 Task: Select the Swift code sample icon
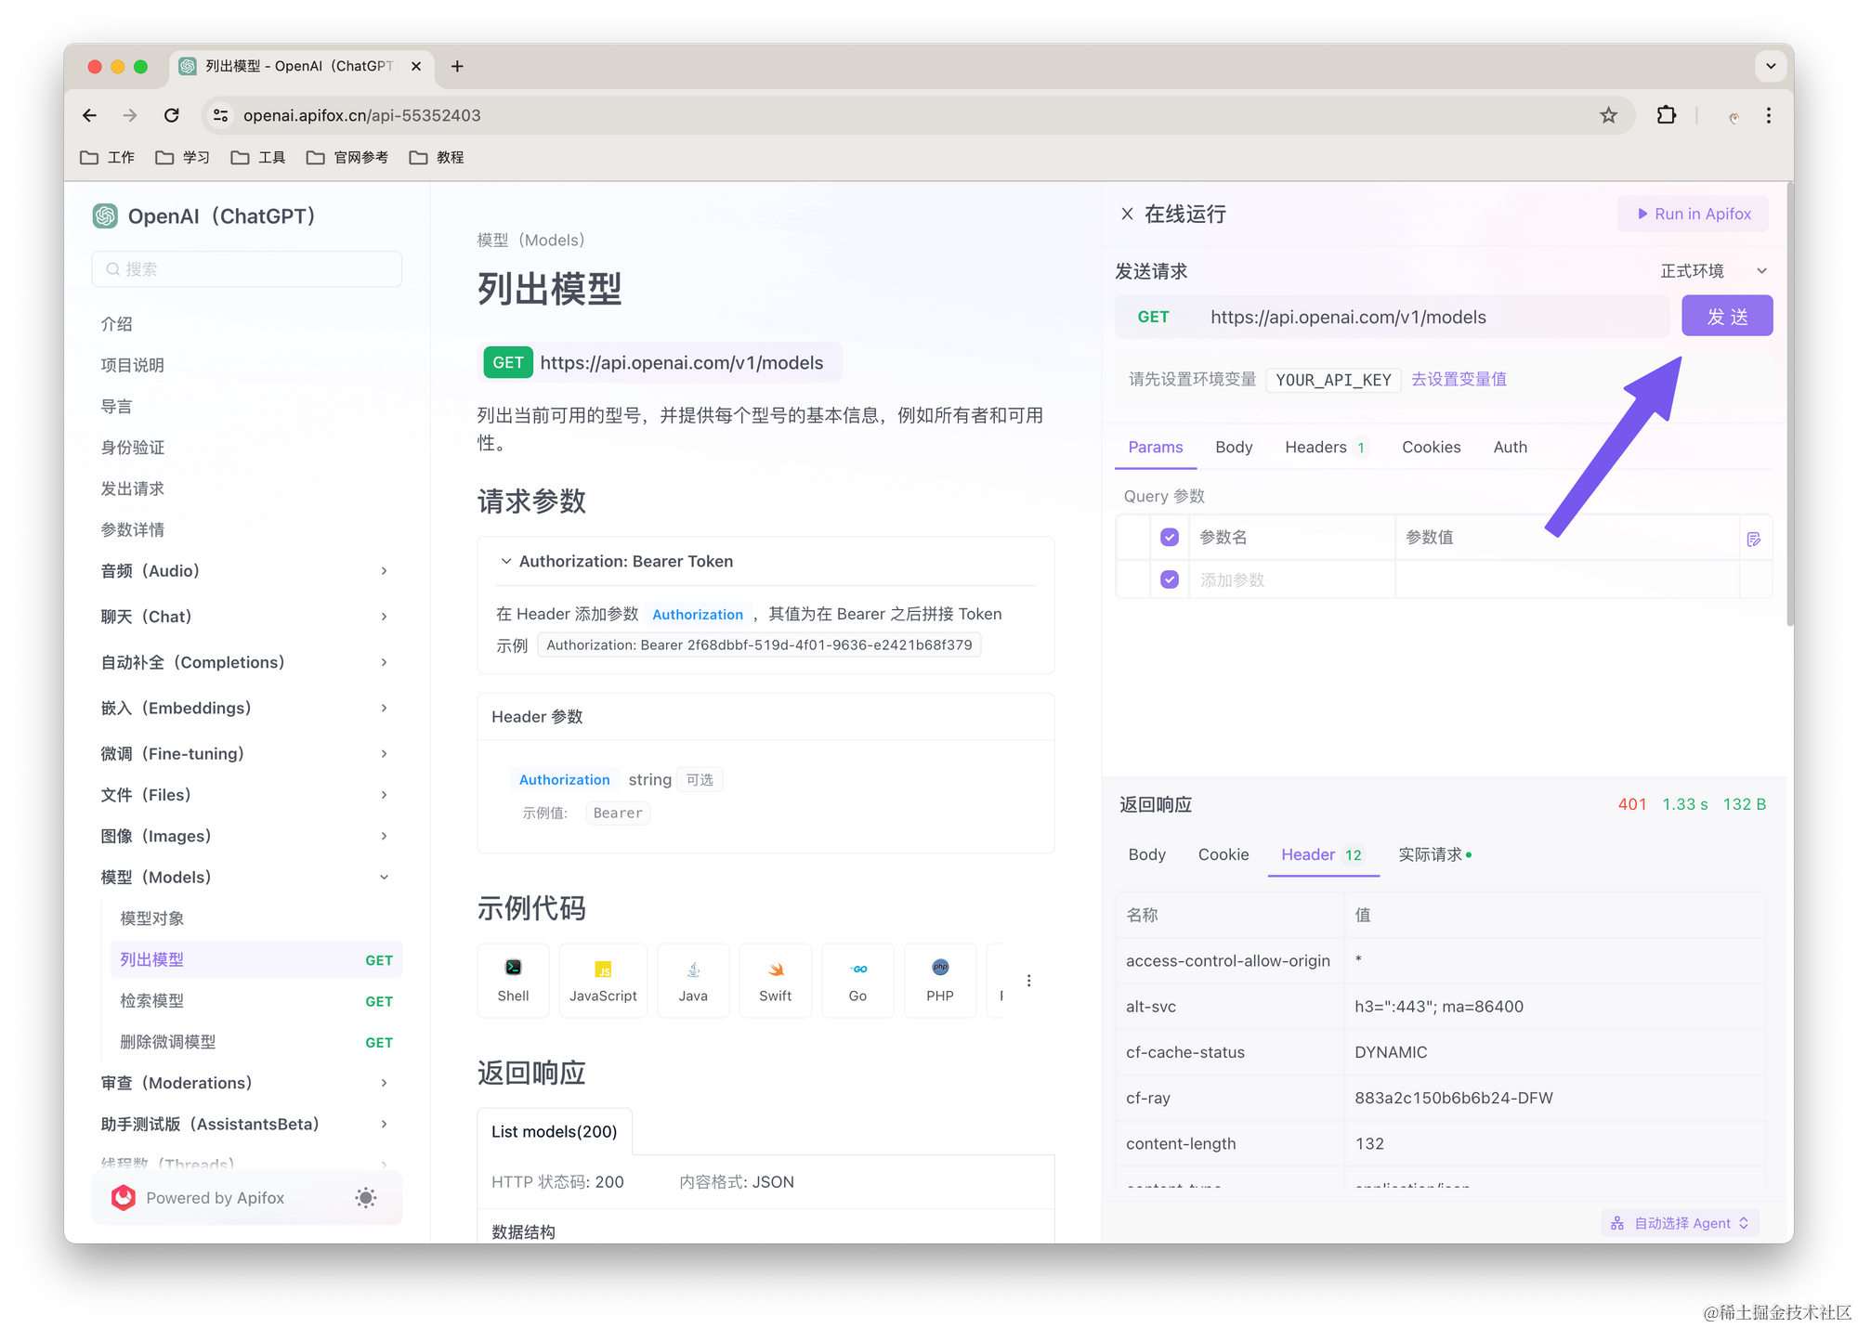(776, 980)
